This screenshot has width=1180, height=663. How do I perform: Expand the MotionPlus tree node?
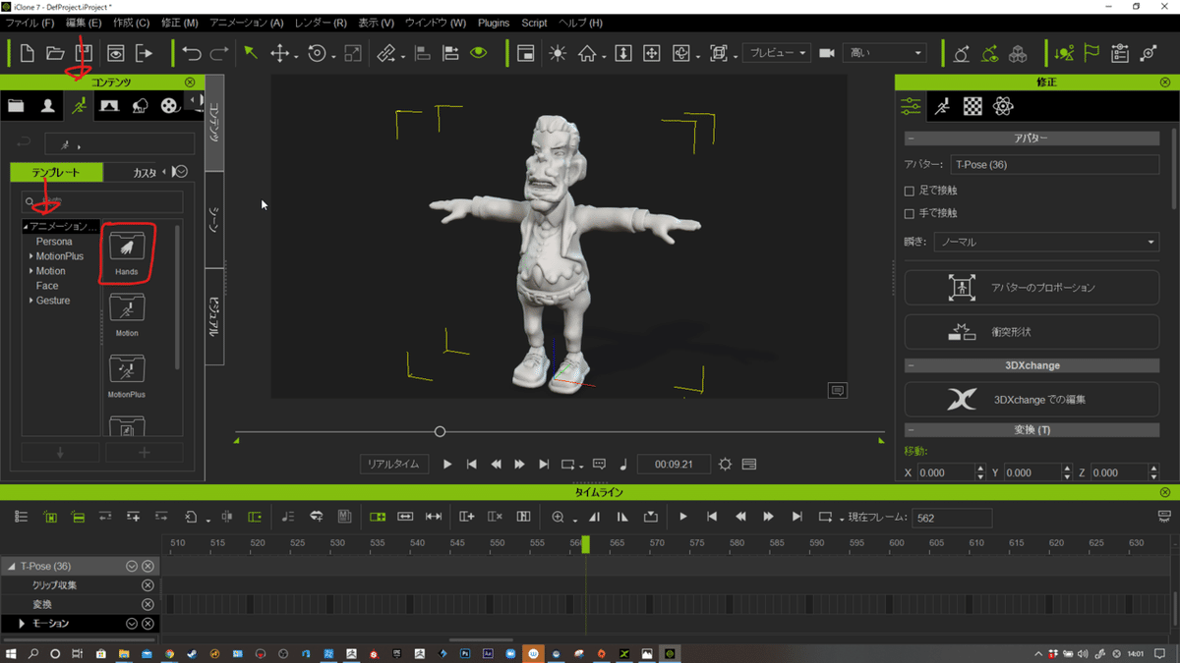tap(31, 256)
